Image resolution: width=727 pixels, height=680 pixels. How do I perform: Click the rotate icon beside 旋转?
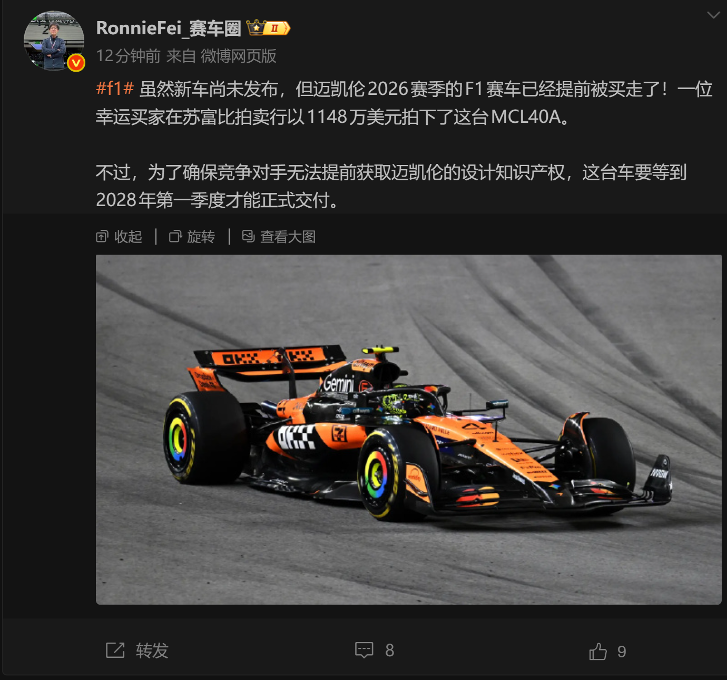(x=175, y=237)
